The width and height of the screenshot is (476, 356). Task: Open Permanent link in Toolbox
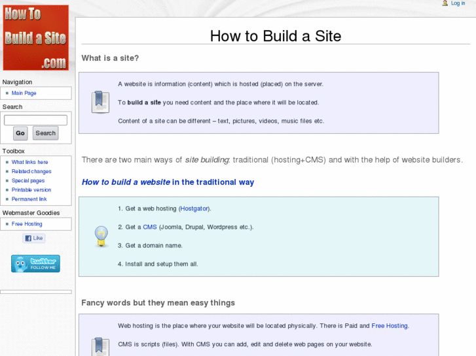click(29, 199)
